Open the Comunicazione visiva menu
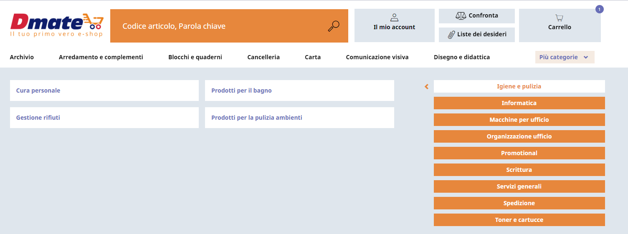 click(x=377, y=57)
